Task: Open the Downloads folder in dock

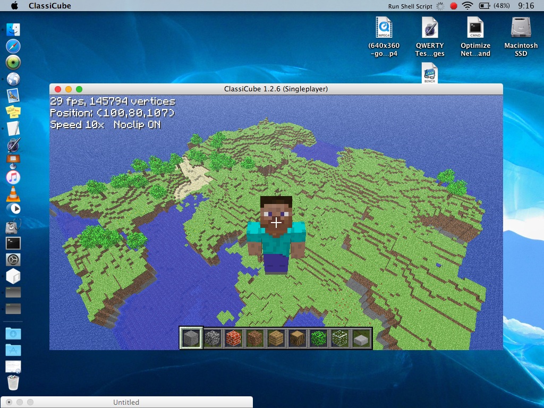Action: pyautogui.click(x=13, y=334)
